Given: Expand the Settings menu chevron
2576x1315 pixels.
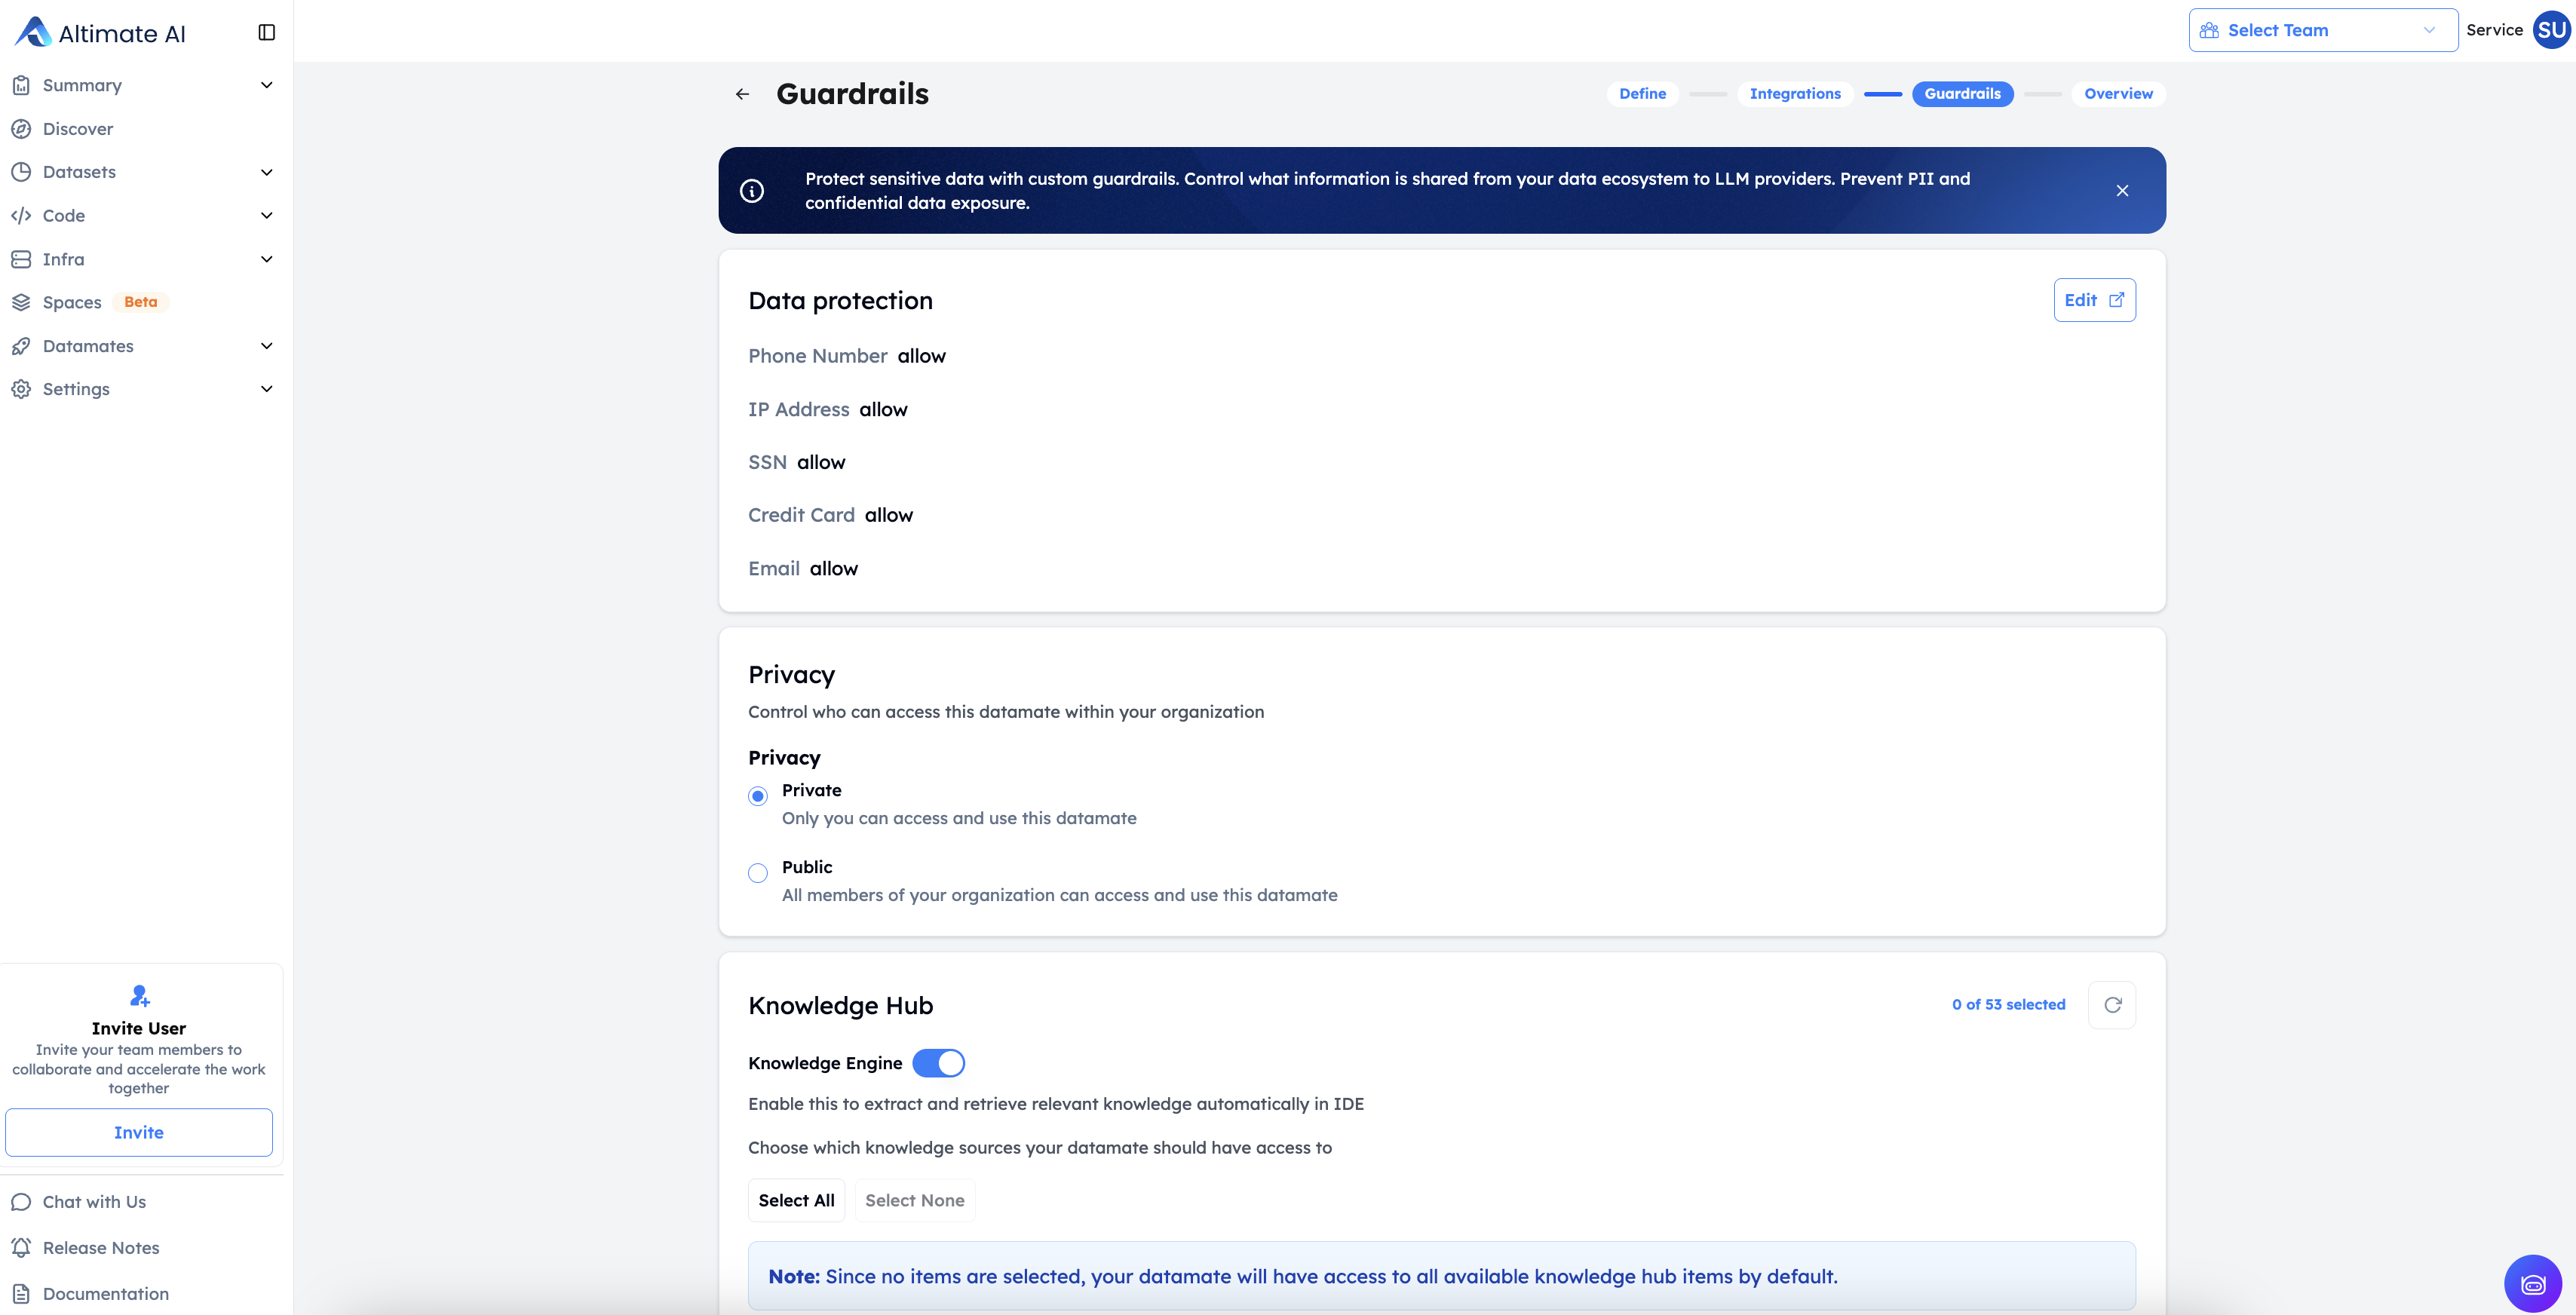Looking at the screenshot, I should tap(267, 389).
